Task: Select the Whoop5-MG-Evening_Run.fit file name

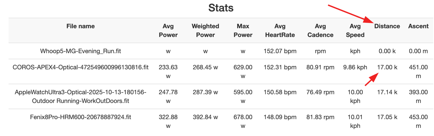Action: pos(81,51)
